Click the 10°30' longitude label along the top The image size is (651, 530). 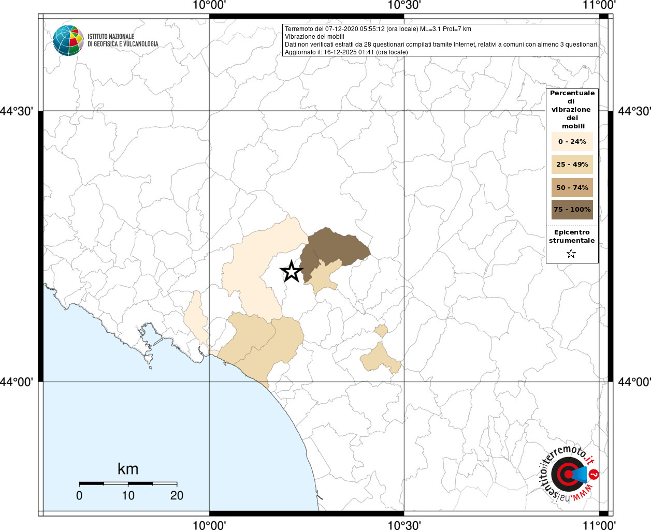pos(404,5)
